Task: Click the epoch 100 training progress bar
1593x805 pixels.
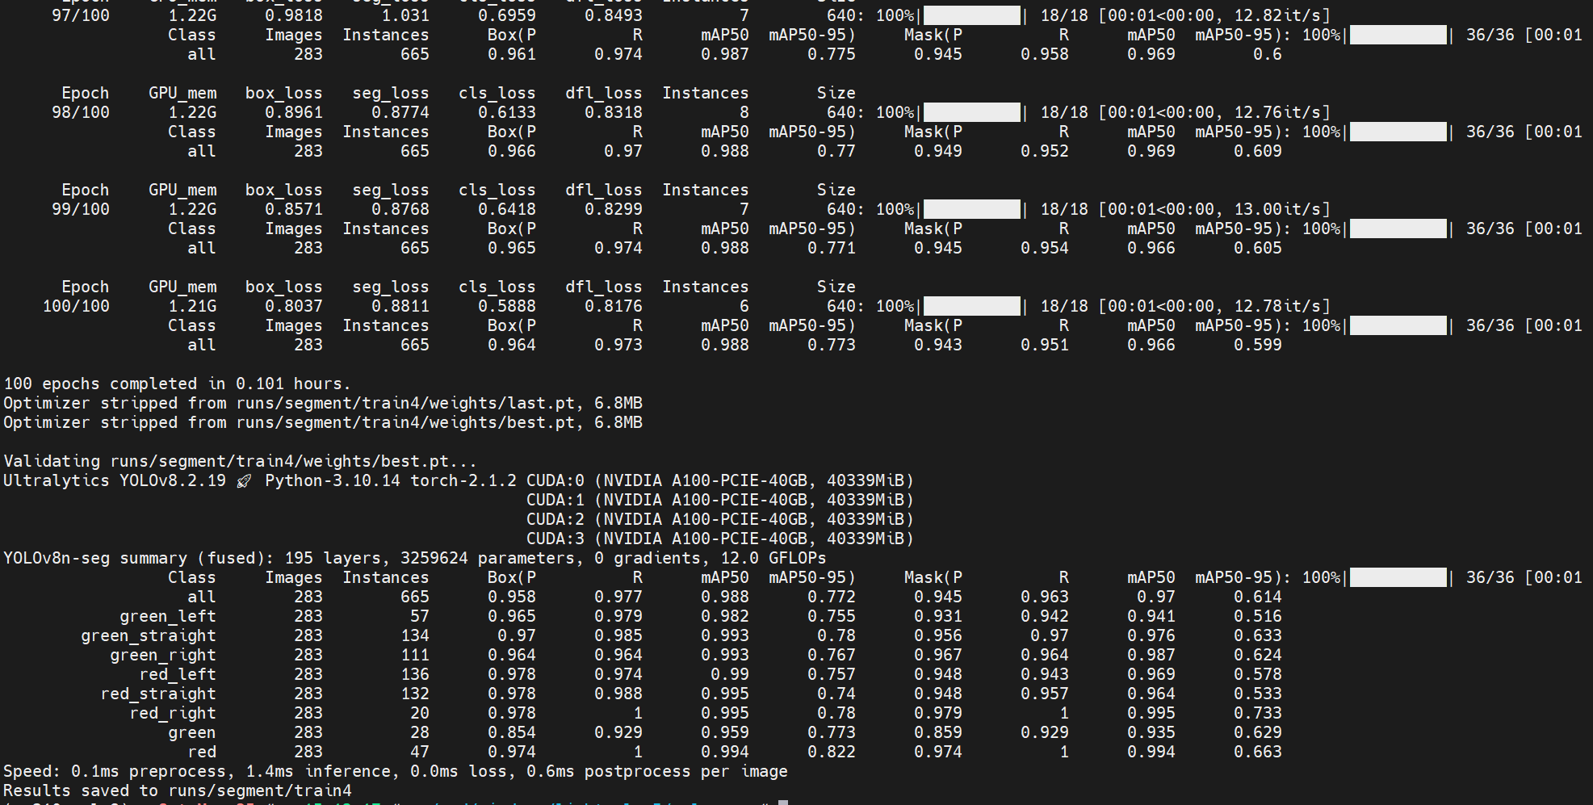Action: coord(972,306)
